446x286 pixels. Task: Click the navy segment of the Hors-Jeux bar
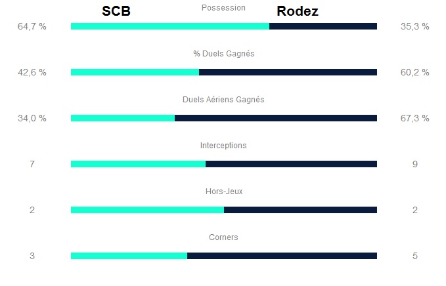(300, 210)
